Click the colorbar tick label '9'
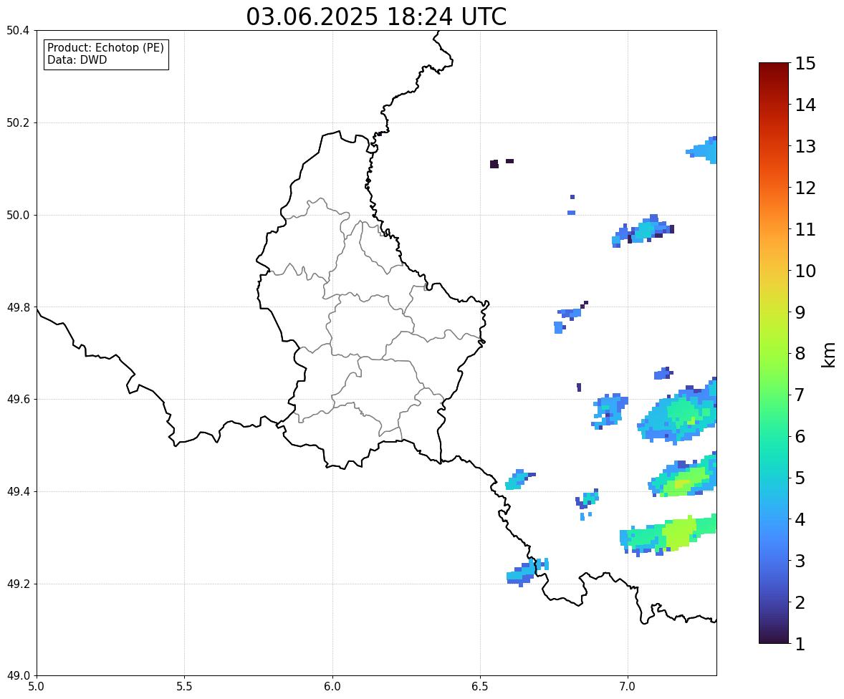 (x=800, y=312)
